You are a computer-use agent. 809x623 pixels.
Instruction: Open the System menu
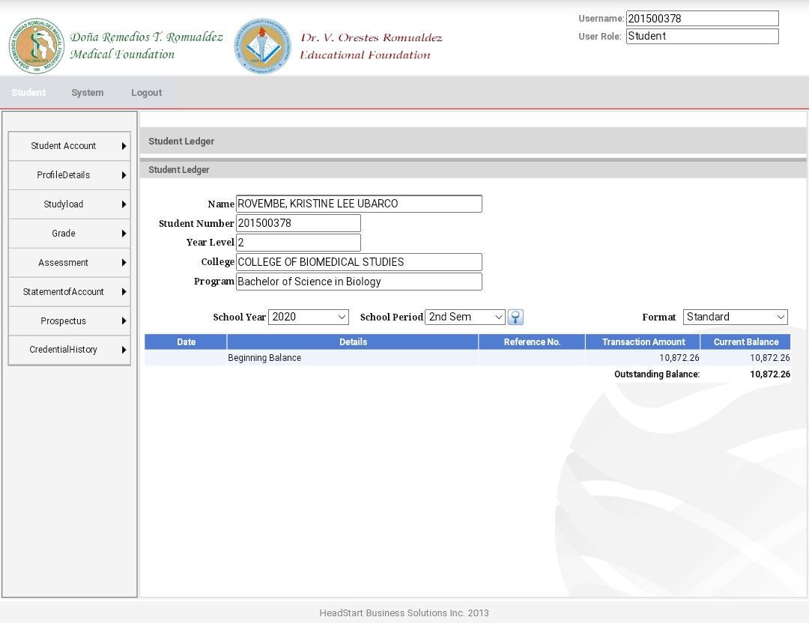pyautogui.click(x=88, y=93)
